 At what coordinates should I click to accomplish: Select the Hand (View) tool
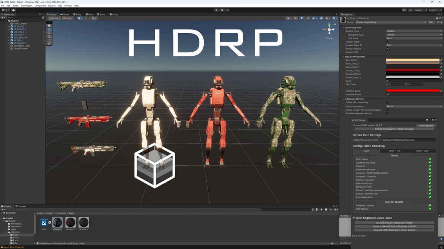click(49, 25)
